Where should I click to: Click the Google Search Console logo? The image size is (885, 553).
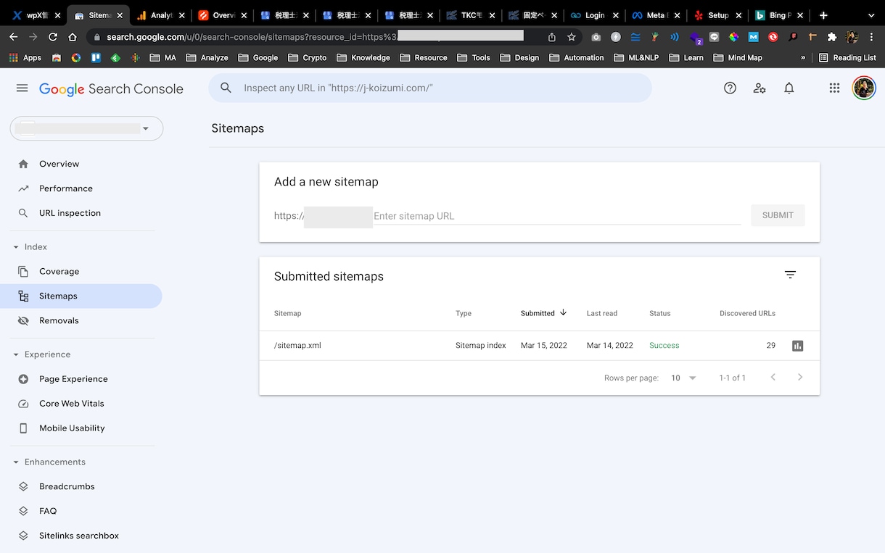click(x=111, y=88)
